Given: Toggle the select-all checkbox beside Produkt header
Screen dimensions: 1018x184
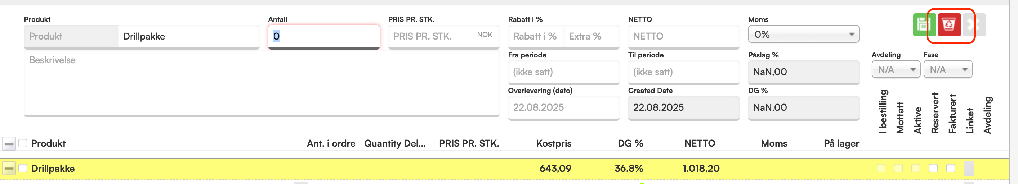Looking at the screenshot, I should coord(23,143).
